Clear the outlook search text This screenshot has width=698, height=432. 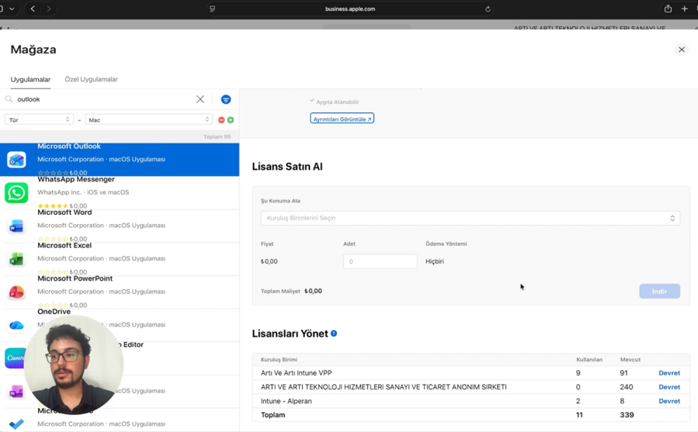tap(200, 99)
